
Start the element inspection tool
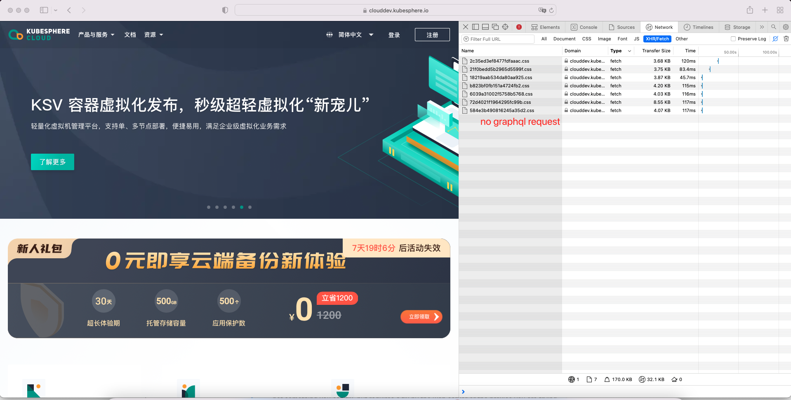point(505,27)
